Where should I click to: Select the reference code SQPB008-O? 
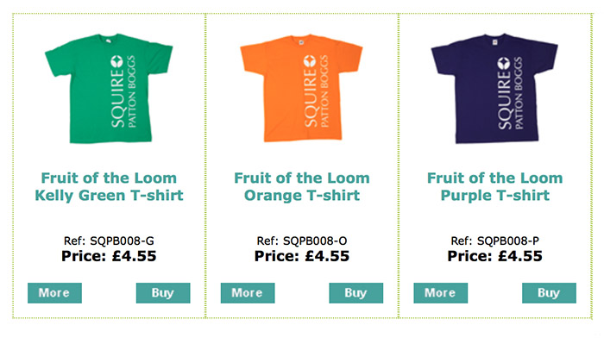[315, 241]
